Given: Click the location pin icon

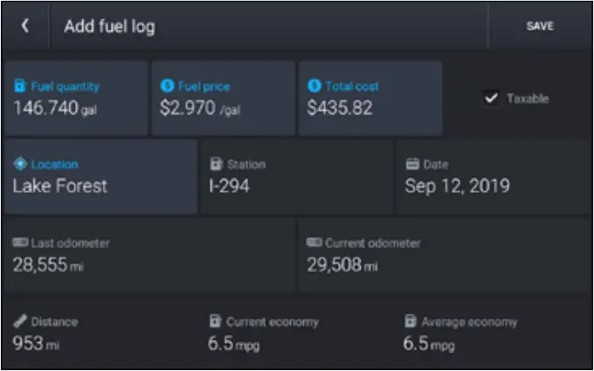Looking at the screenshot, I should [x=20, y=164].
